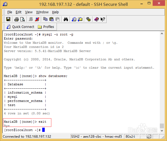The height and width of the screenshot is (141, 167).
Task: Click the Profiles button label
Action: tap(49, 27)
